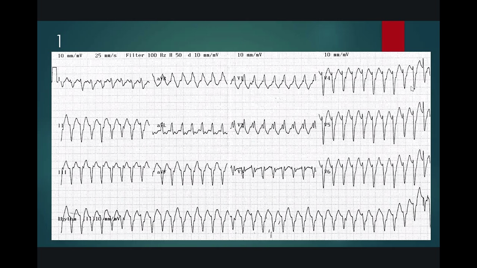
Task: Click the lead aVR label
Action: 161,79
